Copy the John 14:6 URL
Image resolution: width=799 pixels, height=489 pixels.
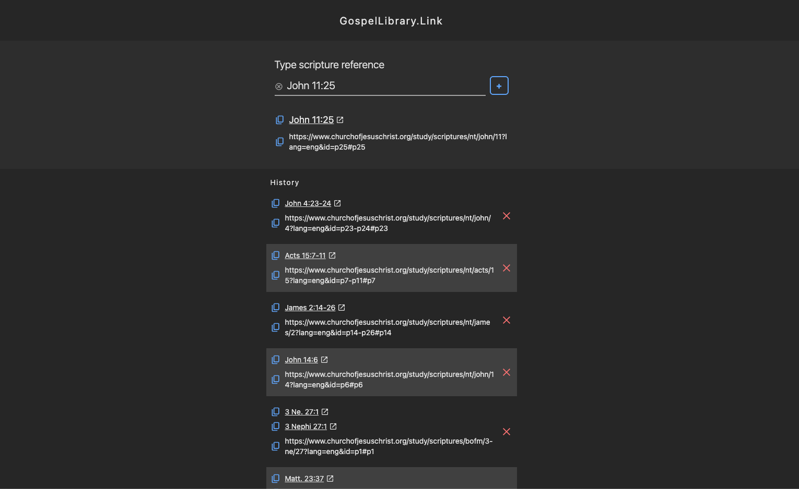click(276, 380)
